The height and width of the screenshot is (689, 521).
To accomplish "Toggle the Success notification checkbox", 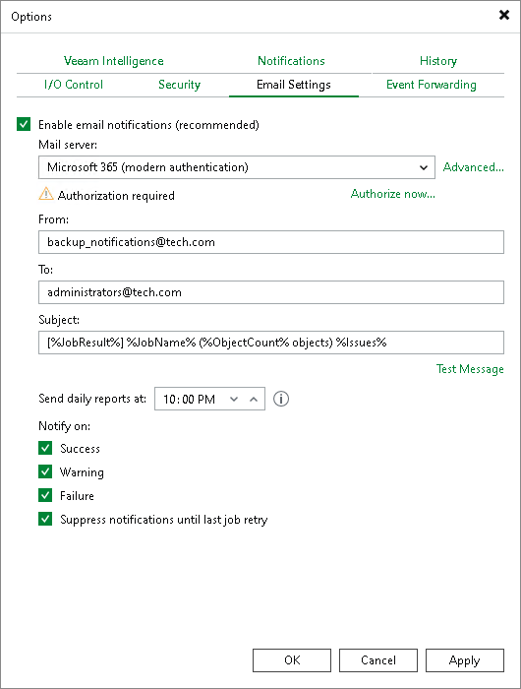I will (45, 448).
